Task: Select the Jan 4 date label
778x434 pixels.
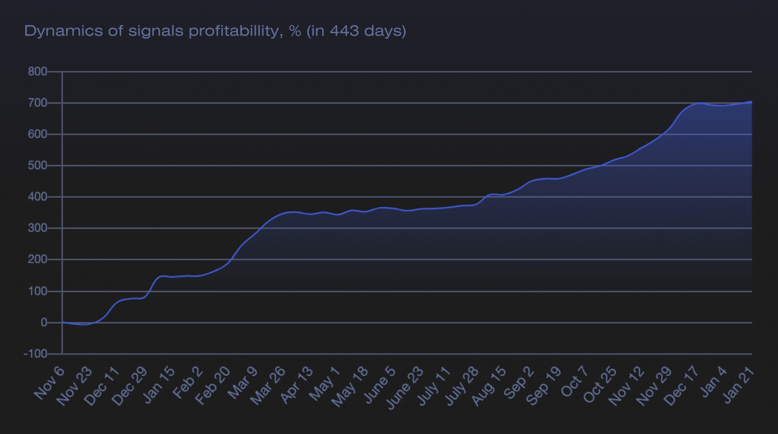Action: click(x=713, y=382)
